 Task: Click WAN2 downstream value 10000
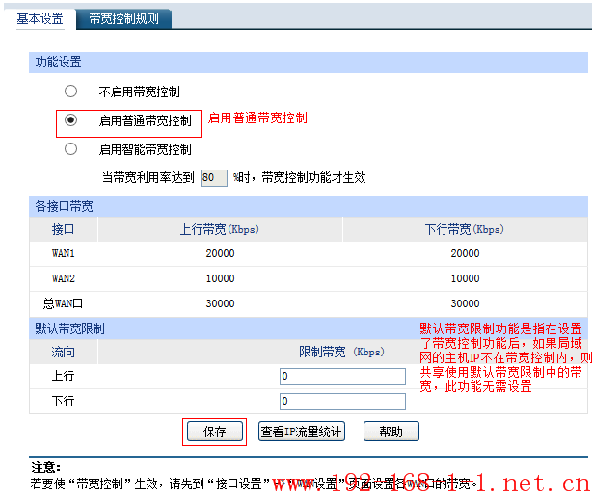pyautogui.click(x=465, y=278)
